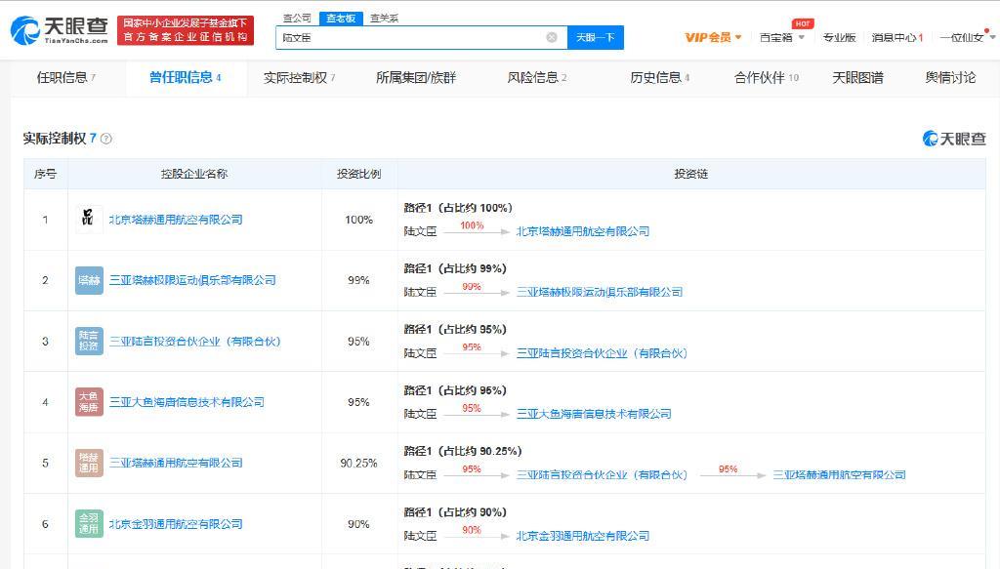1000x569 pixels.
Task: Click the 投资链 column header
Action: 691,174
